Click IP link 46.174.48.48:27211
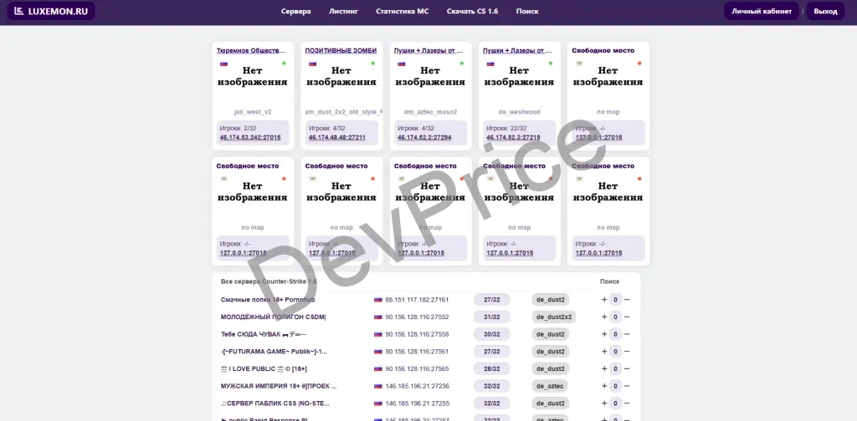 [x=337, y=138]
